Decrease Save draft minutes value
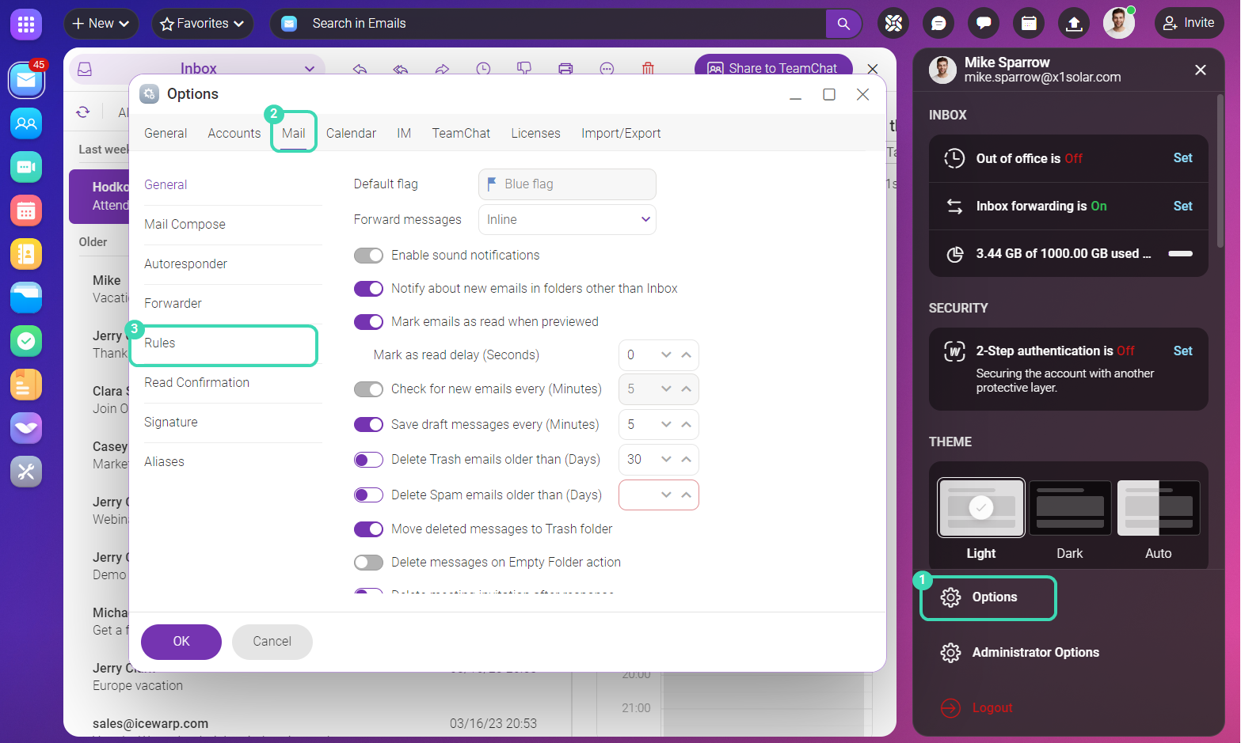1241x743 pixels. pyautogui.click(x=666, y=425)
